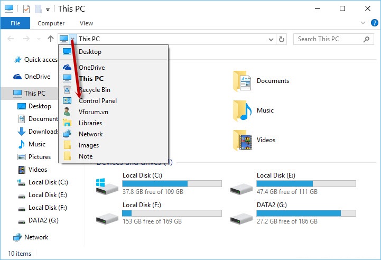
Task: Click the Music folder icon
Action: pyautogui.click(x=242, y=111)
